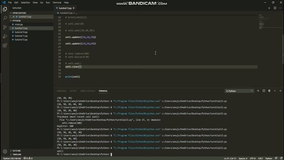Open main.py in the explorer
This screenshot has width=284, height=160.
pos(32,24)
